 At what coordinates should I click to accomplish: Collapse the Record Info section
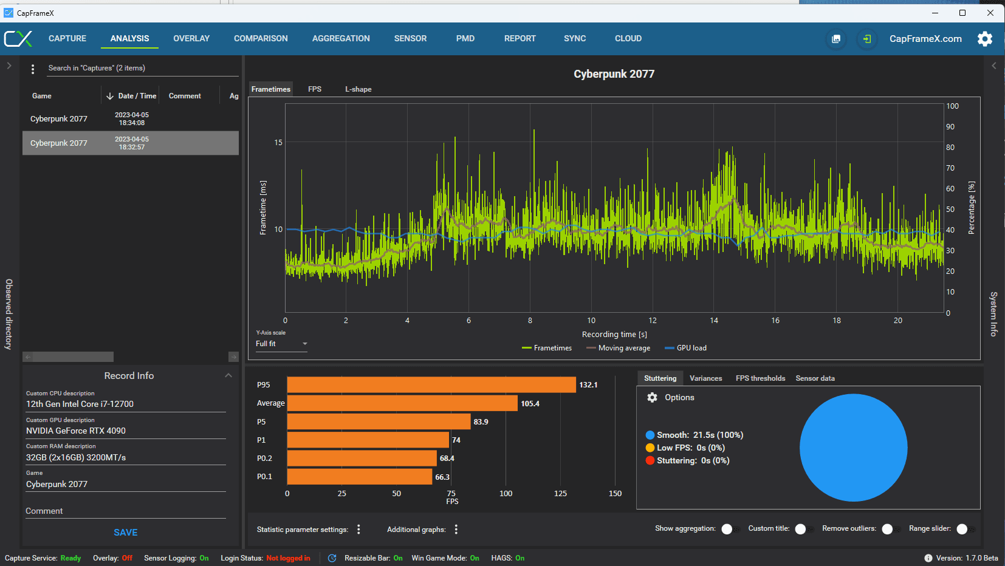click(228, 375)
